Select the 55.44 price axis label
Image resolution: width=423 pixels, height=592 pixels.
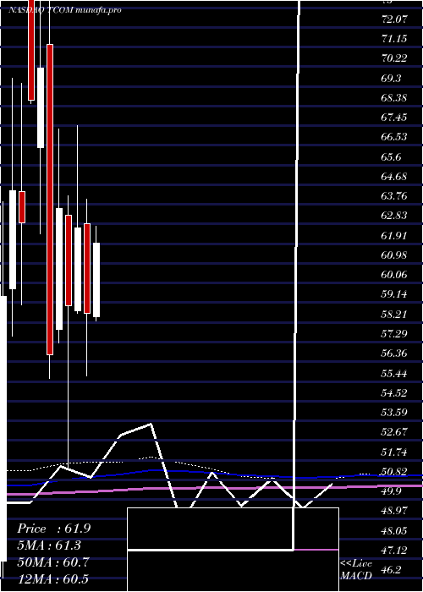[394, 374]
